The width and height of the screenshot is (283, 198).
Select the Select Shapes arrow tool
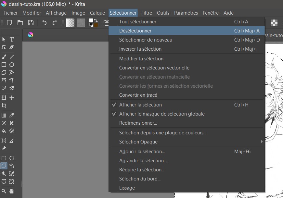pos(4,39)
